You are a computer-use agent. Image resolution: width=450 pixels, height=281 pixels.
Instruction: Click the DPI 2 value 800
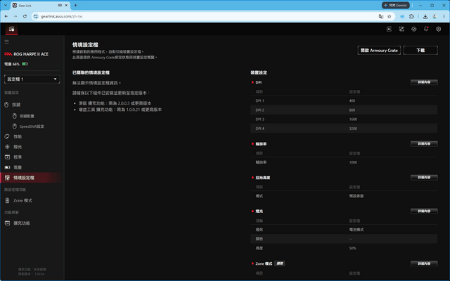click(352, 110)
